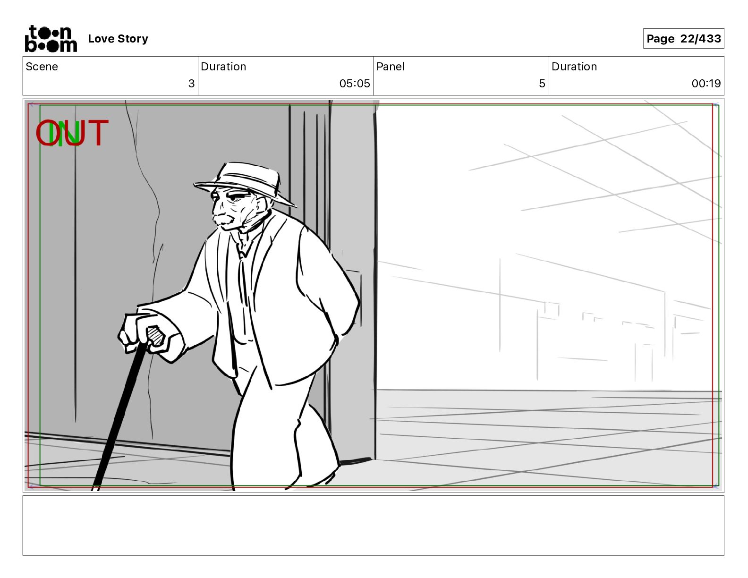Click the red OUT camera frame label
The image size is (748, 578).
click(72, 133)
